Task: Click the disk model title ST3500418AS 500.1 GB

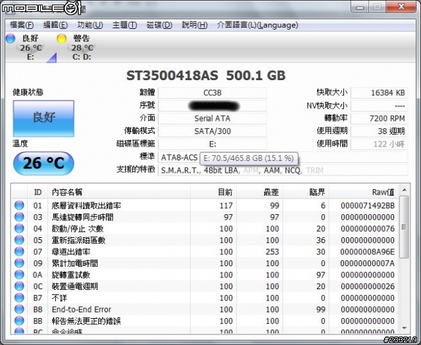Action: (206, 76)
